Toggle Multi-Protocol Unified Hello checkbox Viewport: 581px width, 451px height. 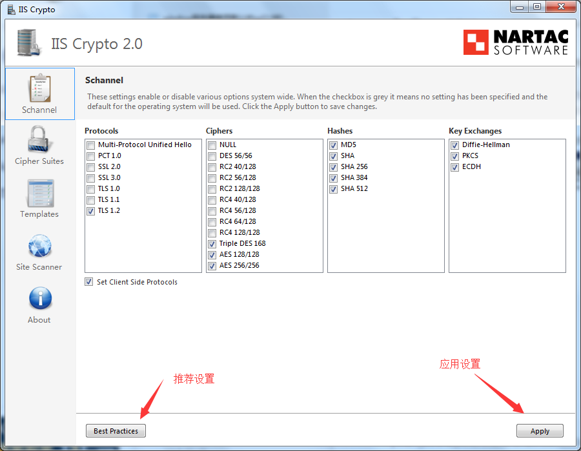click(x=91, y=145)
